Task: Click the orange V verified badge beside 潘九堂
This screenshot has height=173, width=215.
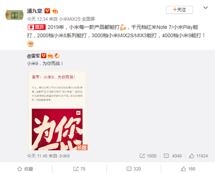Action: [47, 11]
